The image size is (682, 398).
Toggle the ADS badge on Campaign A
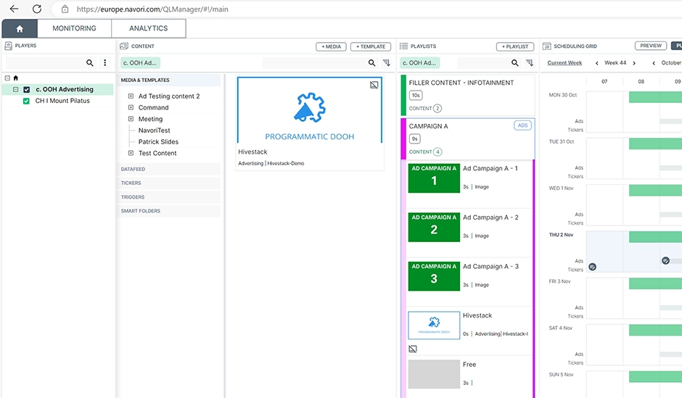pos(522,125)
